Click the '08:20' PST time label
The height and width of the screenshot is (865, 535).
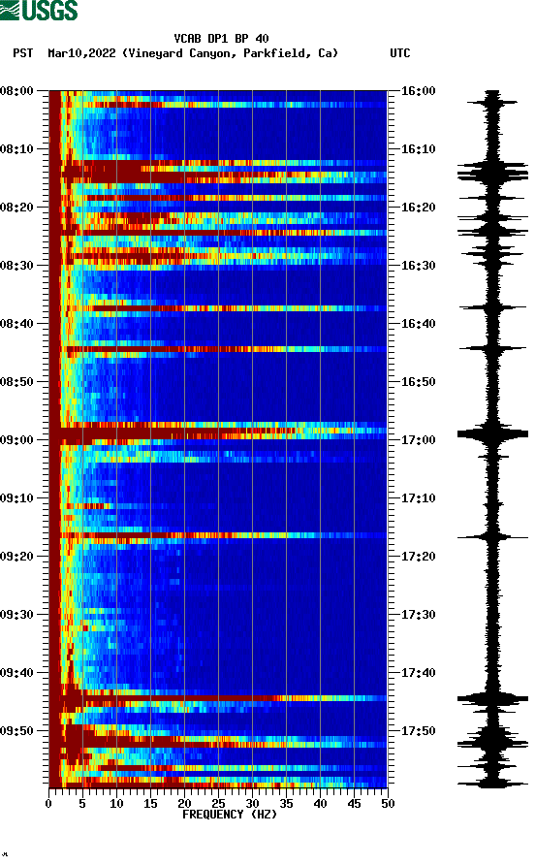point(16,208)
